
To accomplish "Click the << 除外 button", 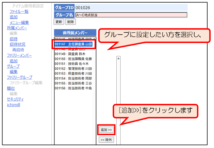I will pyautogui.click(x=106, y=140).
